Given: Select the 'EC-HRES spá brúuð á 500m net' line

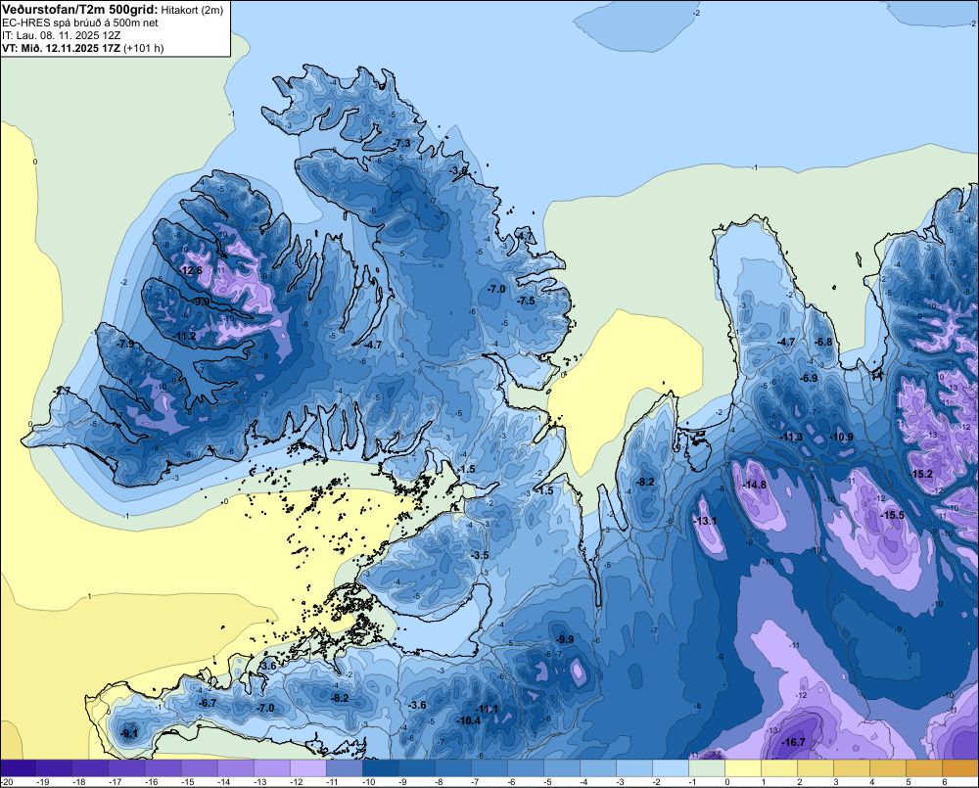Looking at the screenshot, I should 80,23.
